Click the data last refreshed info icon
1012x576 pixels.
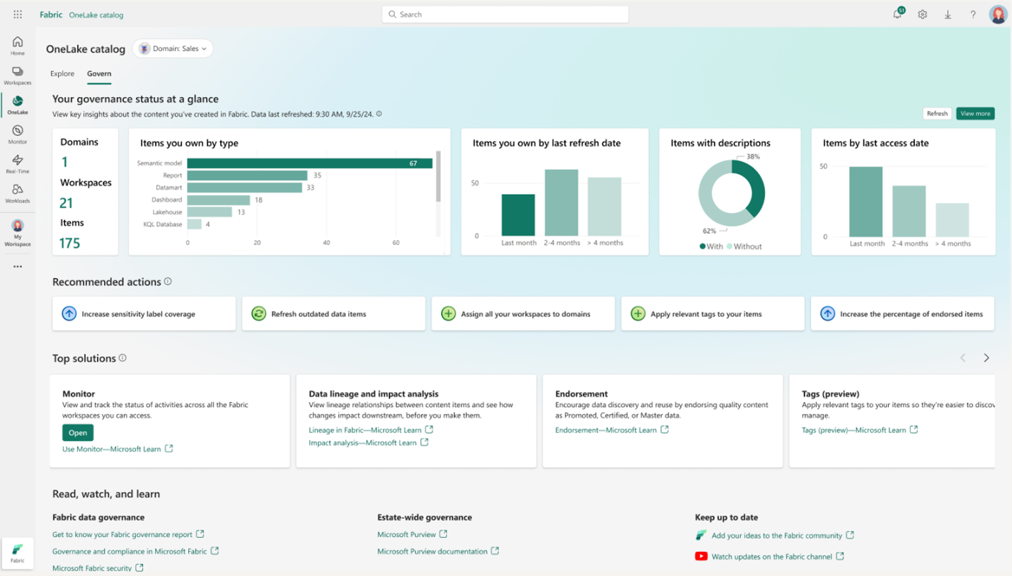pos(379,114)
